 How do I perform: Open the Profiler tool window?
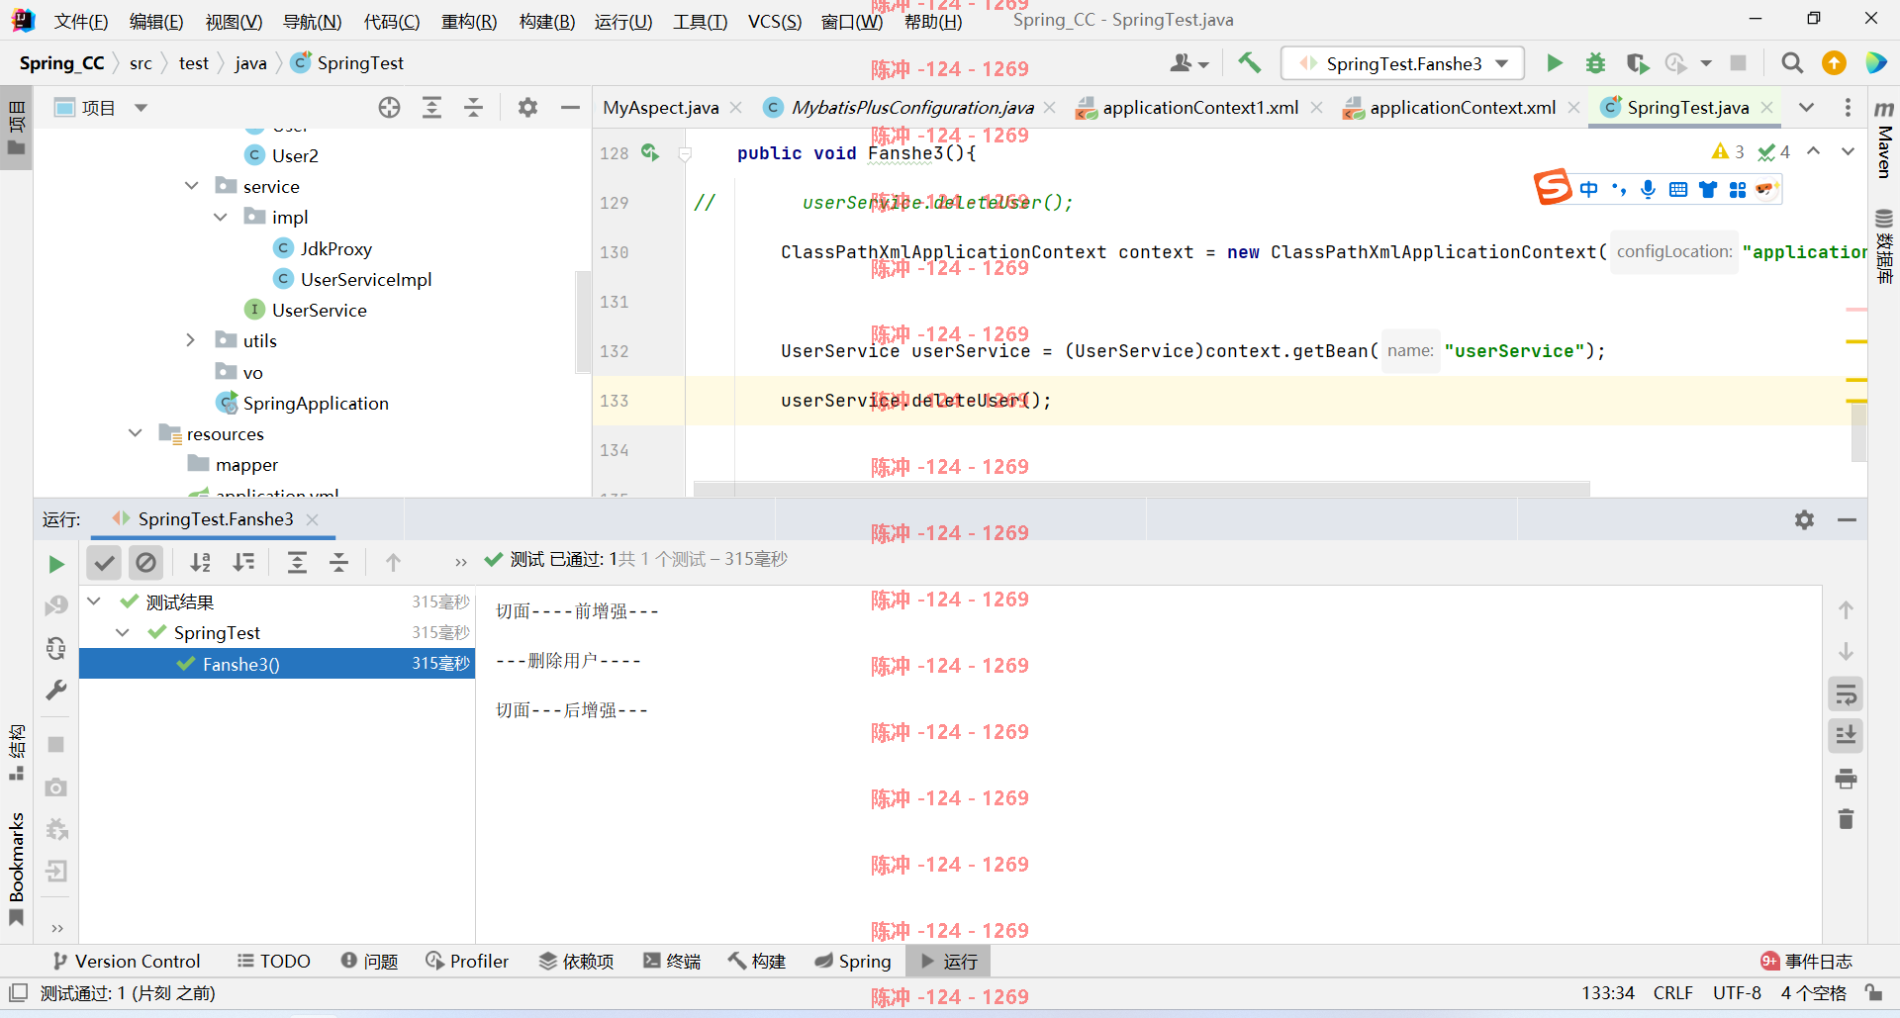467,962
